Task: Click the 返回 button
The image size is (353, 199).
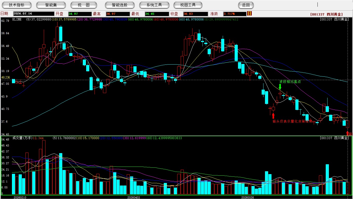Action: tap(246, 5)
